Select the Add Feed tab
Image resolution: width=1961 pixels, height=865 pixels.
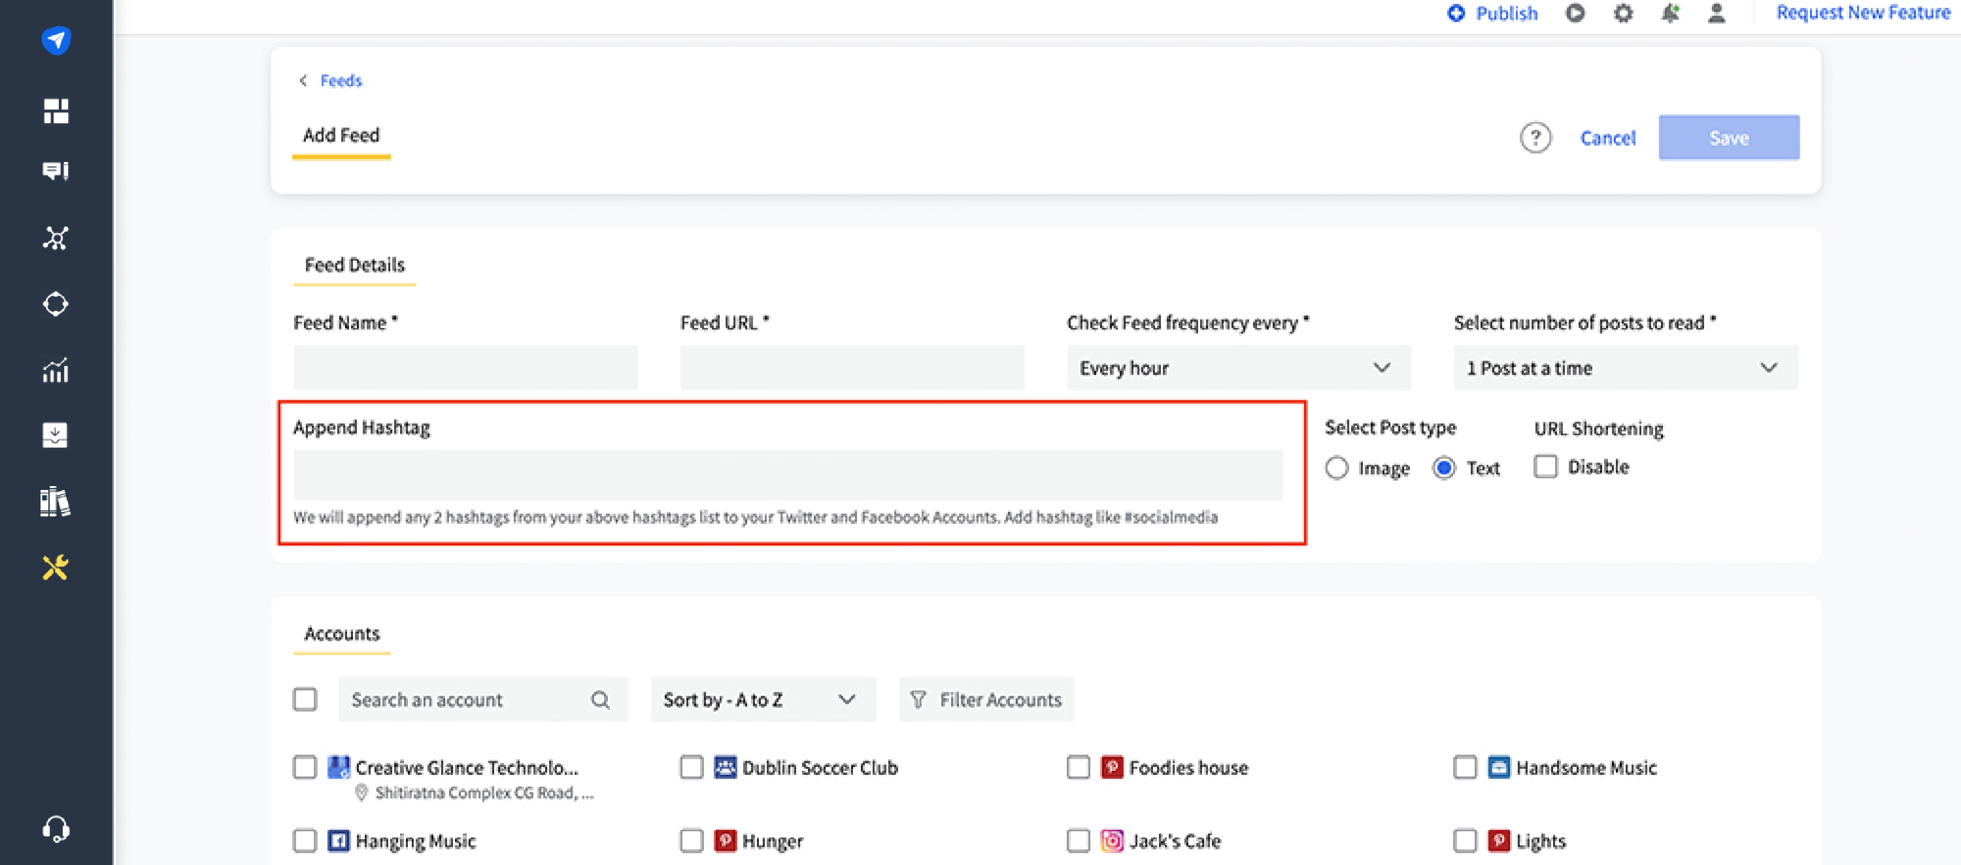[341, 135]
